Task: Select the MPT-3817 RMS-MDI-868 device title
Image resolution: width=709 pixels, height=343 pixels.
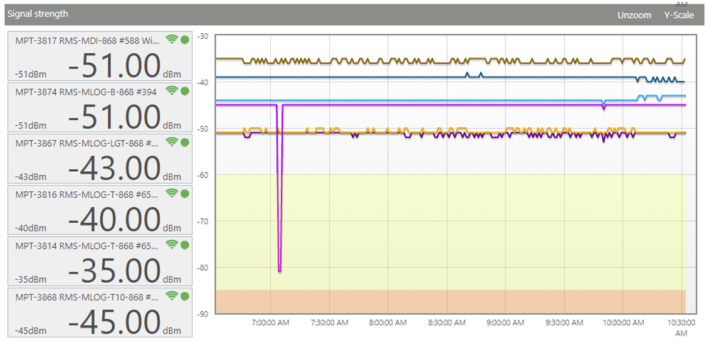Action: [x=87, y=41]
